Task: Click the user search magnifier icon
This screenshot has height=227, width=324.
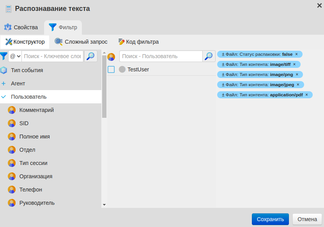Action: click(x=209, y=56)
